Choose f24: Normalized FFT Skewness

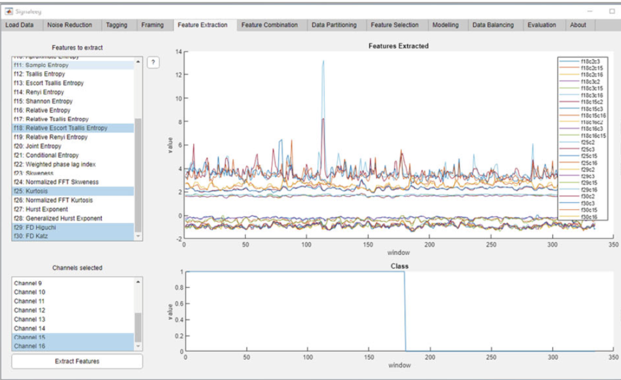click(73, 182)
